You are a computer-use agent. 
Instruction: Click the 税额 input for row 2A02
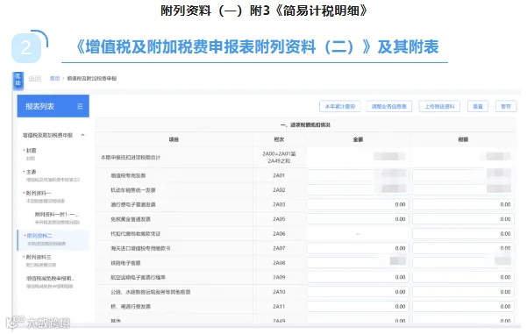point(463,190)
